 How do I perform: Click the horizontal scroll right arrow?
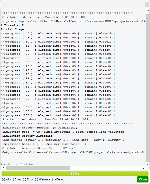click(143, 168)
